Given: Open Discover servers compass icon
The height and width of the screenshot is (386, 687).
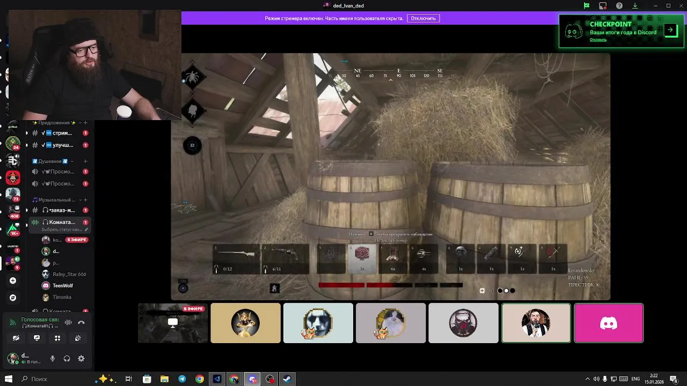Looking at the screenshot, I should pyautogui.click(x=13, y=298).
